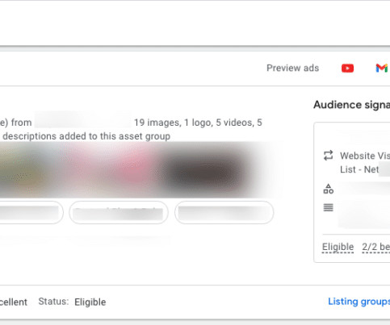390x325 pixels.
Task: Click the remarketing arrows icon beside Website Visitors
Action: tap(328, 156)
